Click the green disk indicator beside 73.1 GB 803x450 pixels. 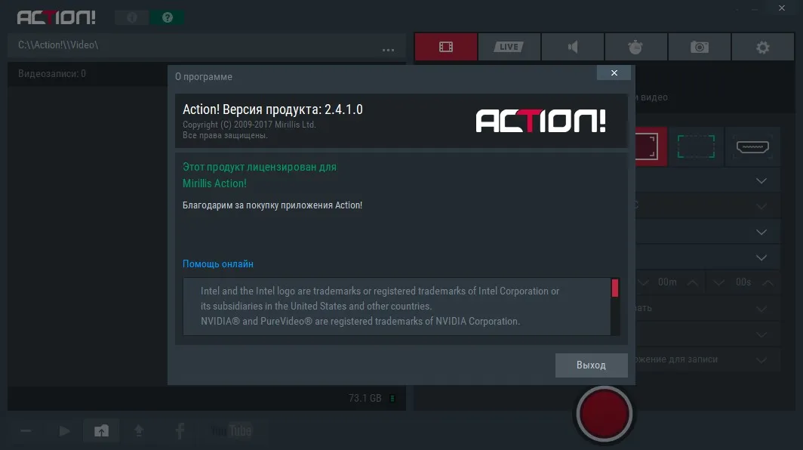[392, 398]
